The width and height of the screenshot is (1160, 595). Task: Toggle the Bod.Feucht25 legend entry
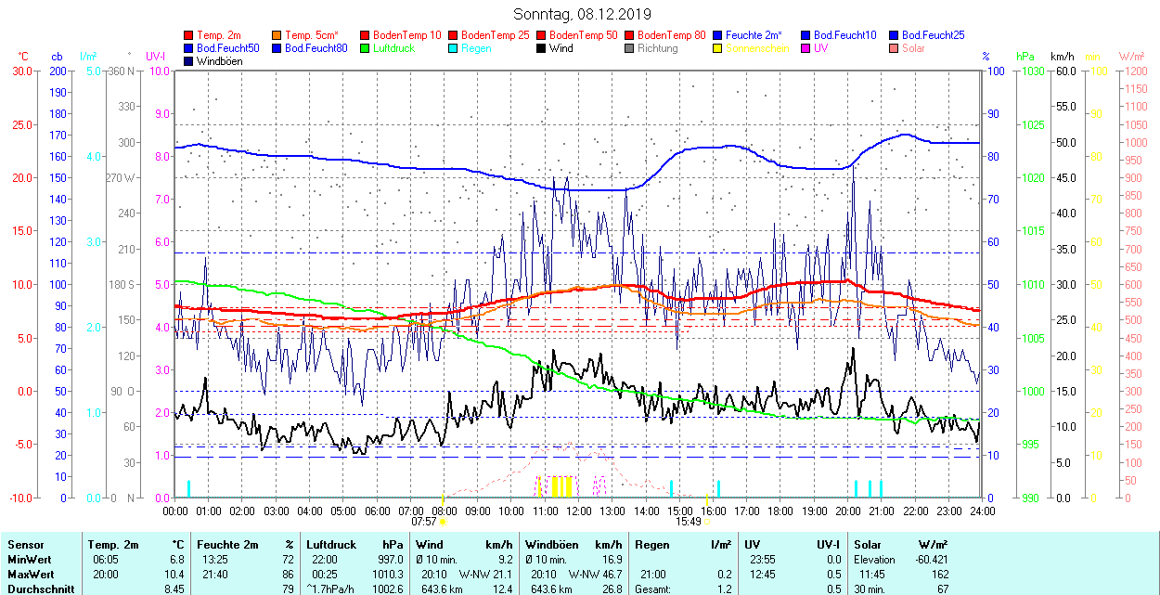click(931, 35)
